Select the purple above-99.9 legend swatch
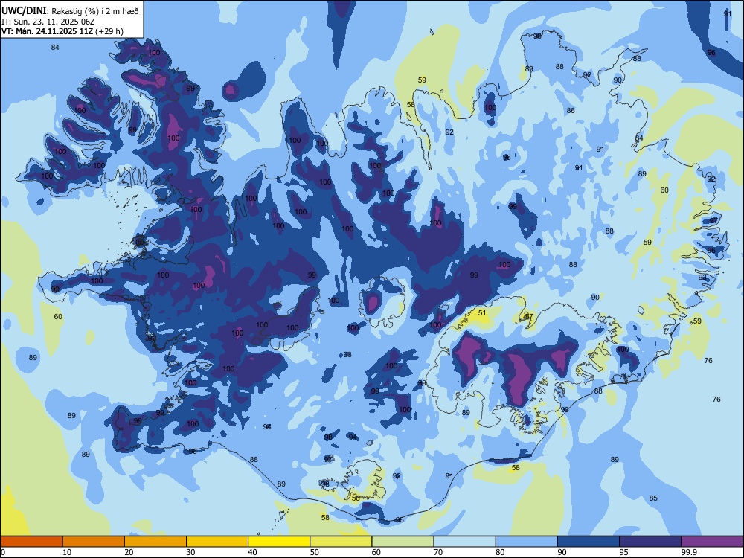The height and width of the screenshot is (558, 744). point(712,542)
